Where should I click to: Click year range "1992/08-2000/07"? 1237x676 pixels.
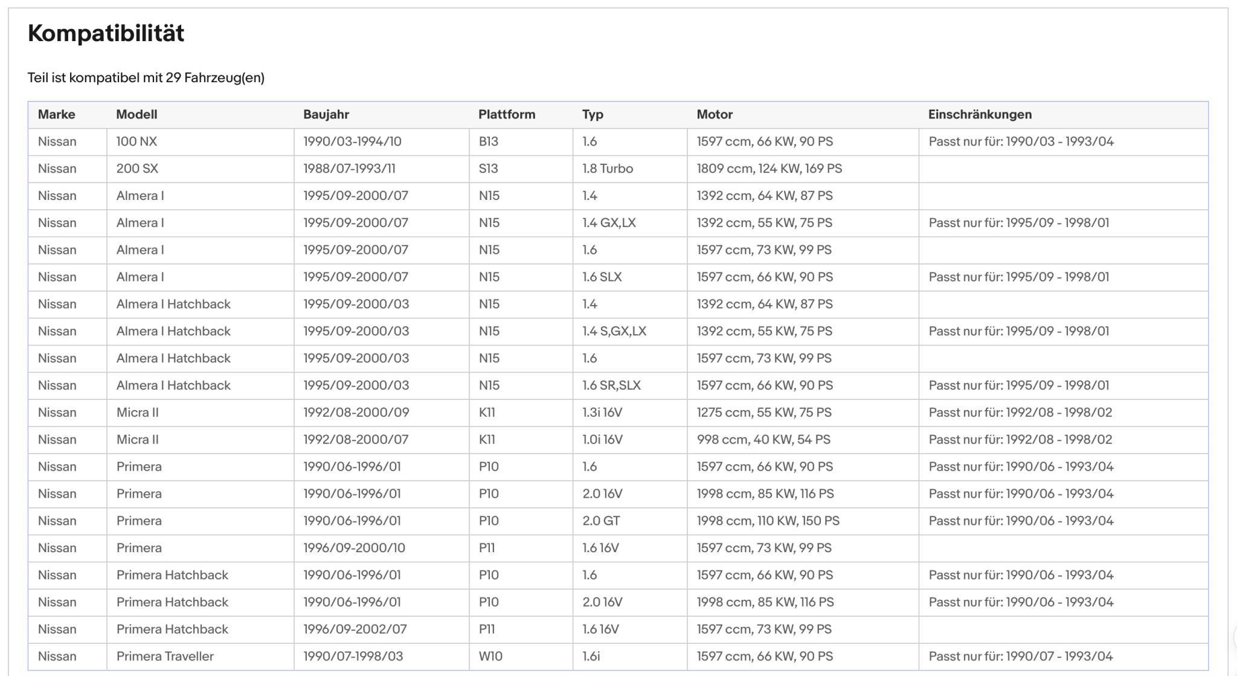point(356,440)
